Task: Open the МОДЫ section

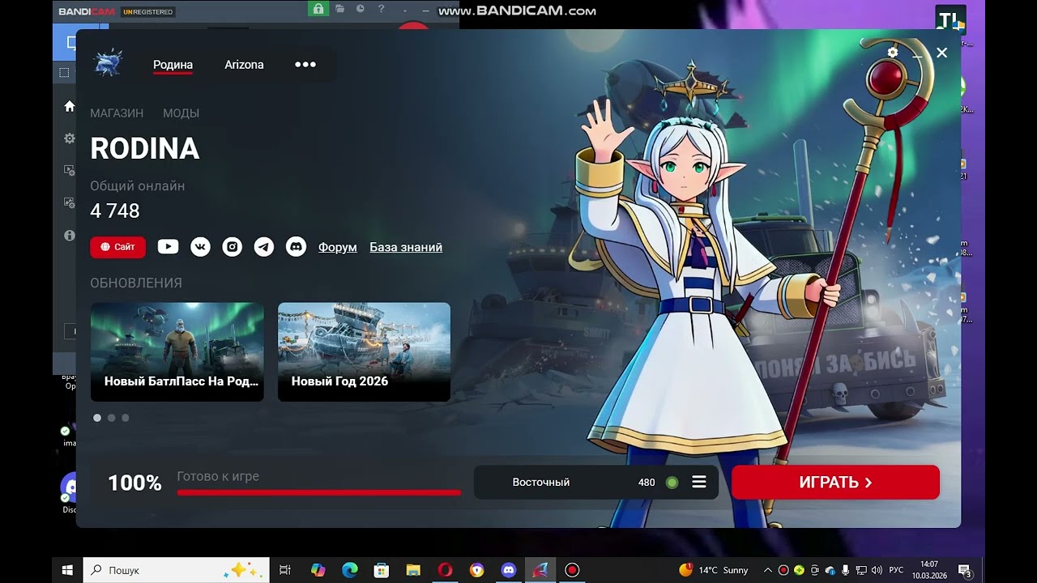Action: click(181, 113)
